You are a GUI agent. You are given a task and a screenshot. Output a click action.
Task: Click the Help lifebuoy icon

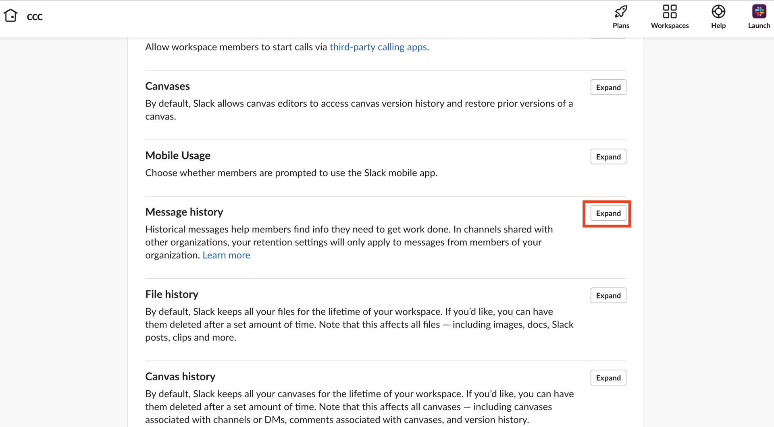718,11
